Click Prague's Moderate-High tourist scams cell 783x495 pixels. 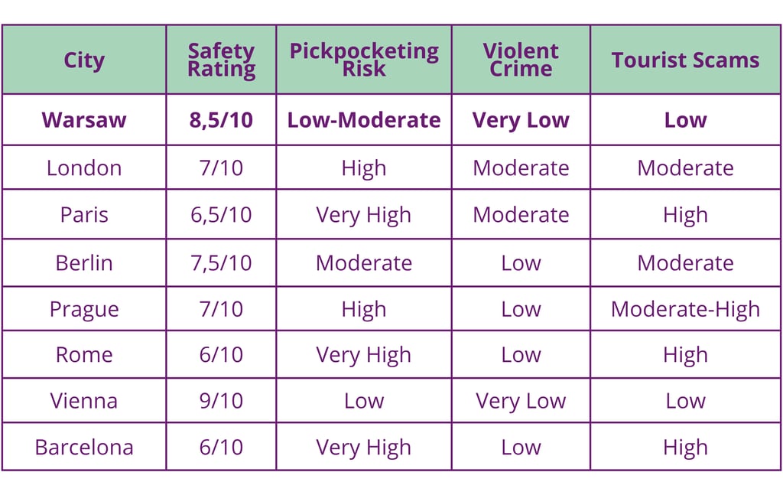click(x=686, y=308)
